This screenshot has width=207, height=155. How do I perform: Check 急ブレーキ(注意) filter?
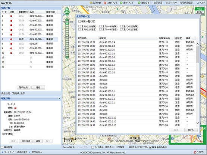[100, 29]
